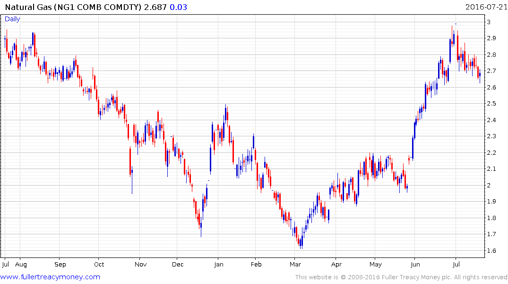Click the May label on the time axis
This screenshot has width=508, height=284.
tap(375, 265)
